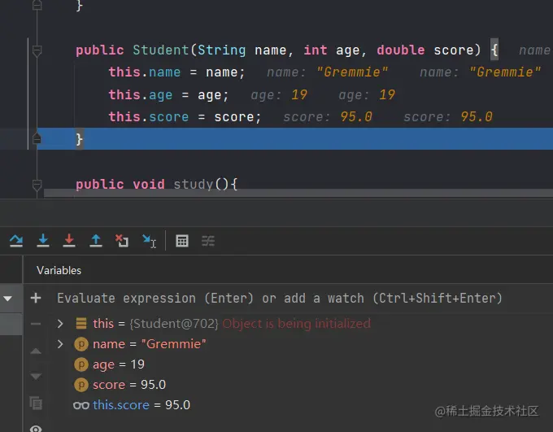This screenshot has height=432, width=553.
Task: Select the 'score = 95.0' variable row
Action: click(x=120, y=385)
